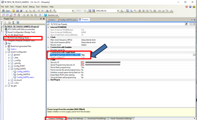Open the Power target from emulator value dropdown
Image resolution: width=197 pixels, height=120 pixels.
[x=194, y=55]
